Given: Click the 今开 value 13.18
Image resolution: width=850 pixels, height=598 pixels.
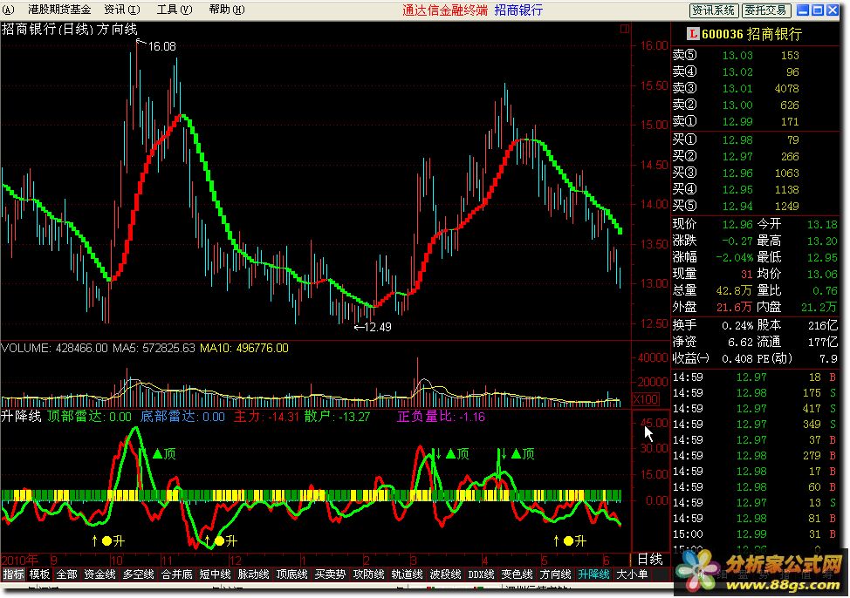Looking at the screenshot, I should (822, 224).
